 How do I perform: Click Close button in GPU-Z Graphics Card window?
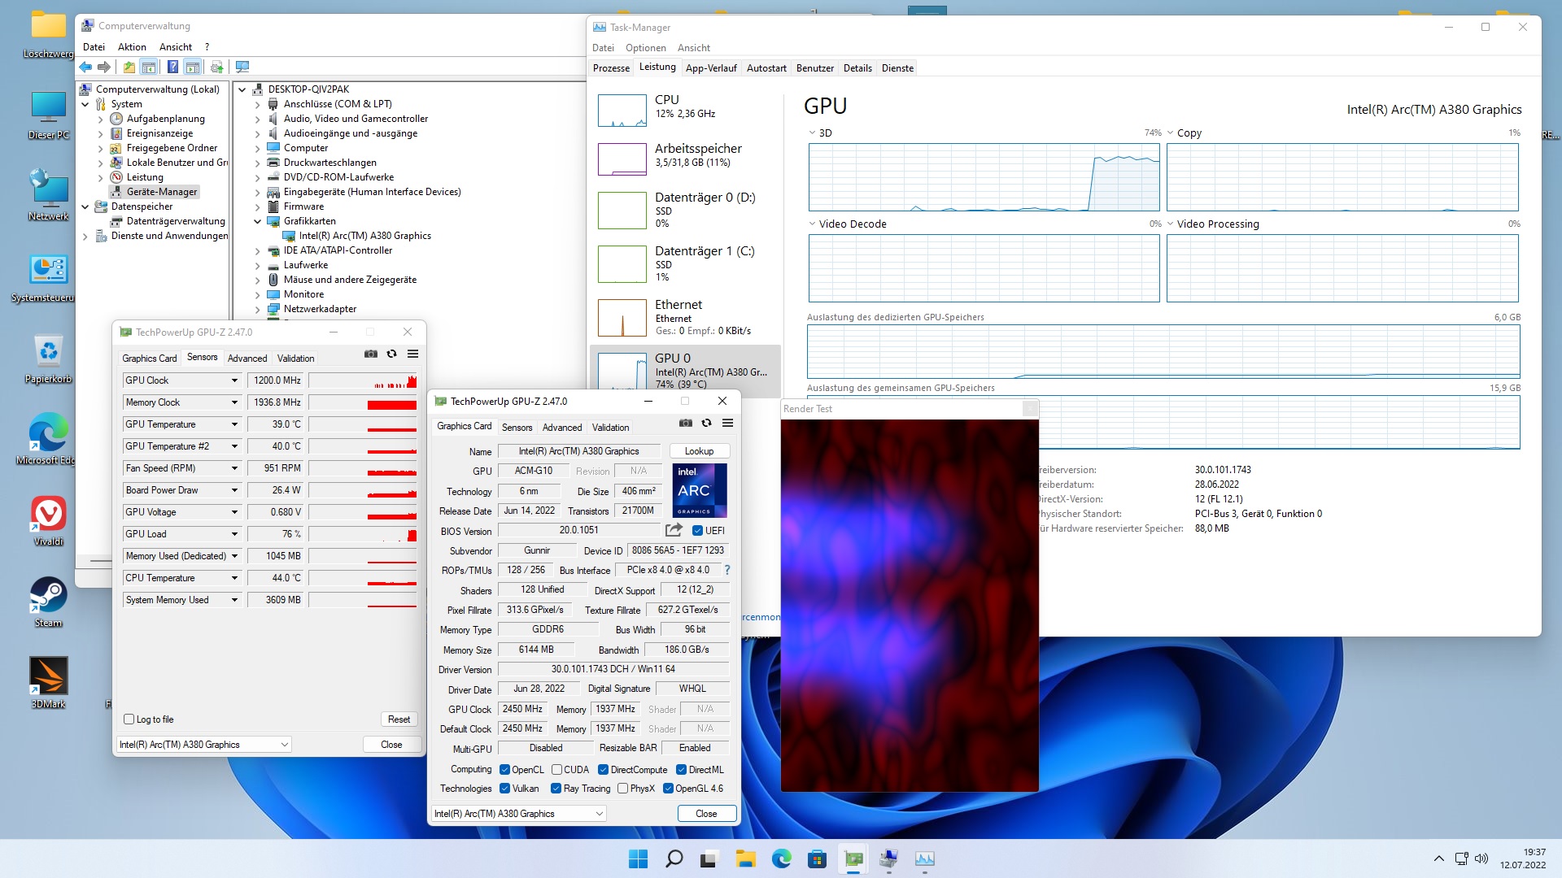tap(706, 814)
